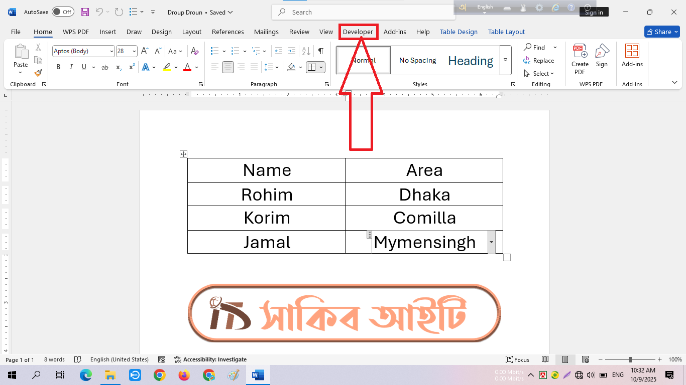Center align the paragraph text
Viewport: 686px width, 385px height.
(x=228, y=67)
